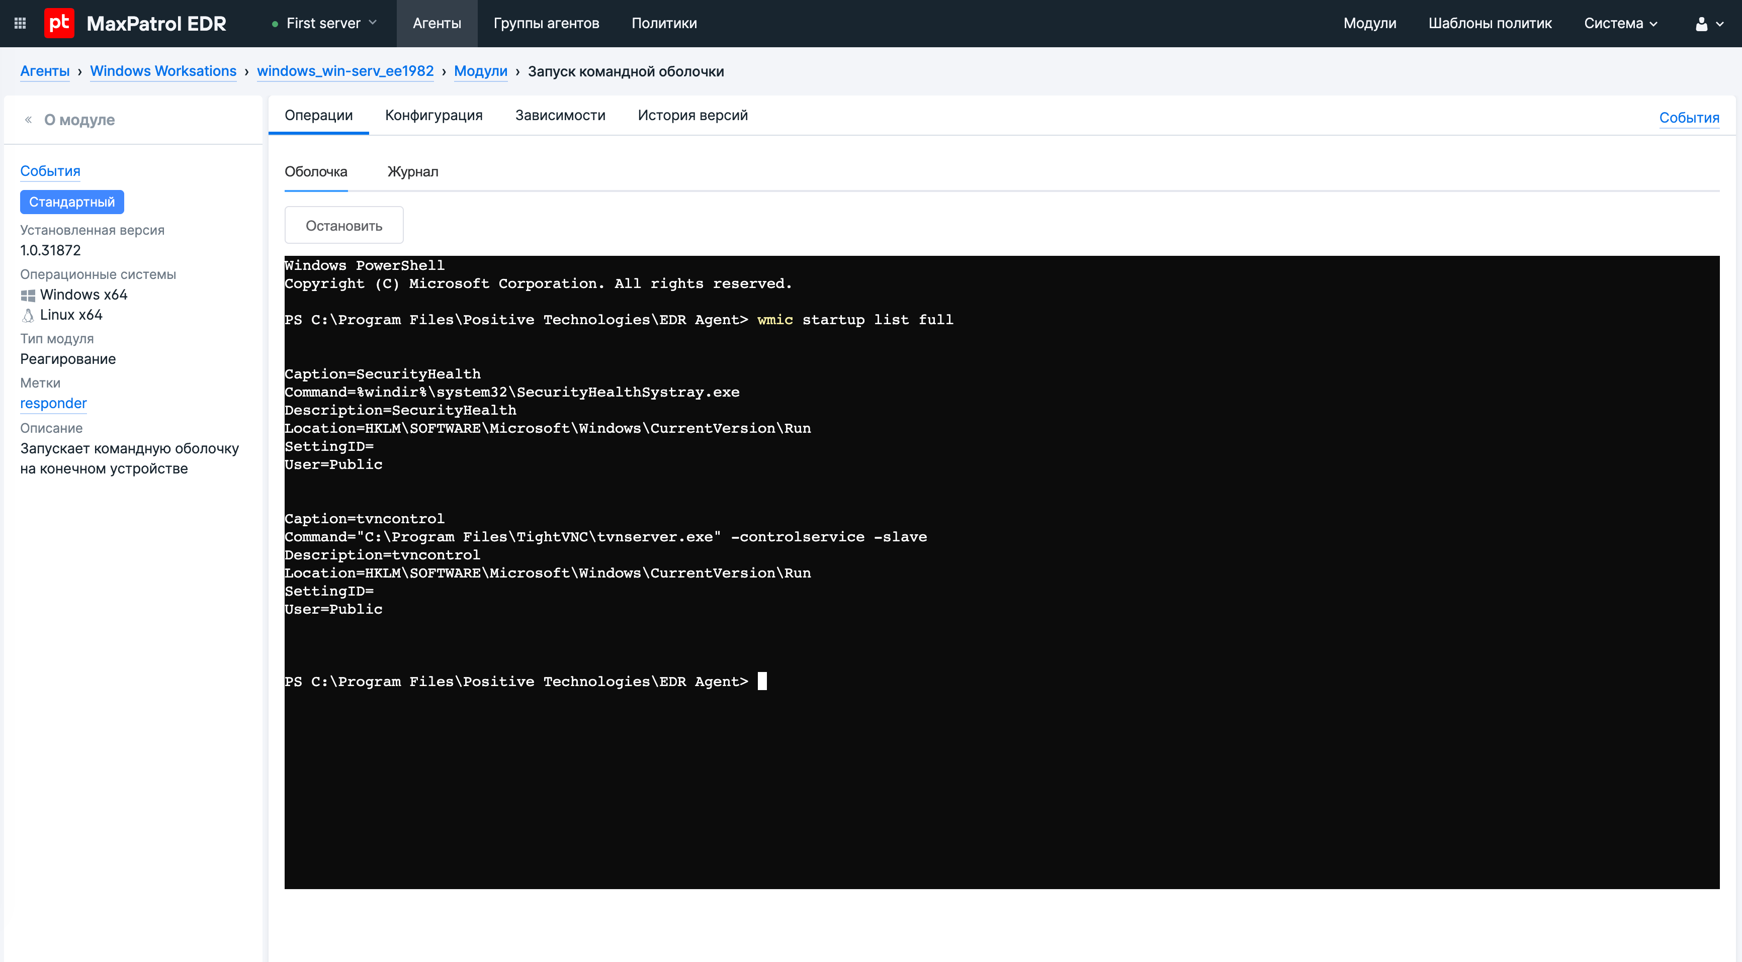The height and width of the screenshot is (962, 1742).
Task: Open the История версий tab
Action: 692,116
